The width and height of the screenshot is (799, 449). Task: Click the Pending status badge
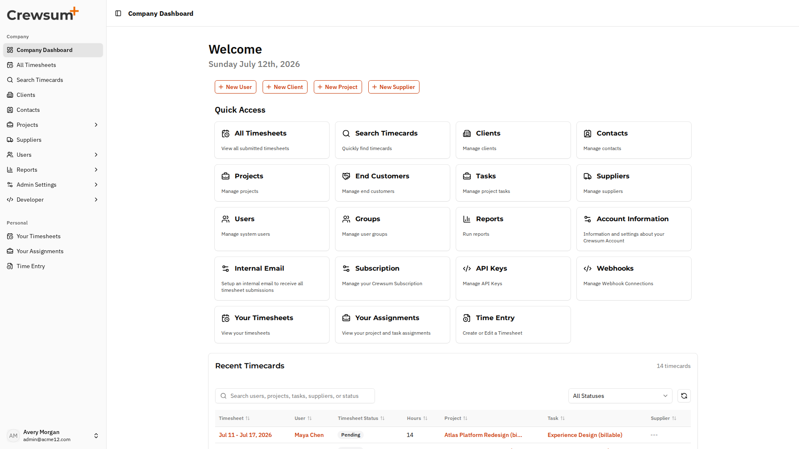[350, 435]
